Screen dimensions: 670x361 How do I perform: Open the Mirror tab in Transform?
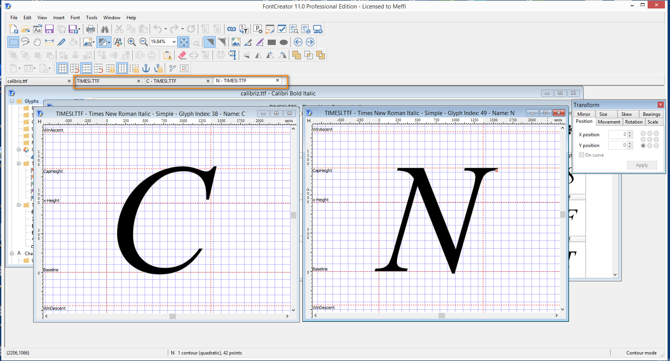click(584, 114)
